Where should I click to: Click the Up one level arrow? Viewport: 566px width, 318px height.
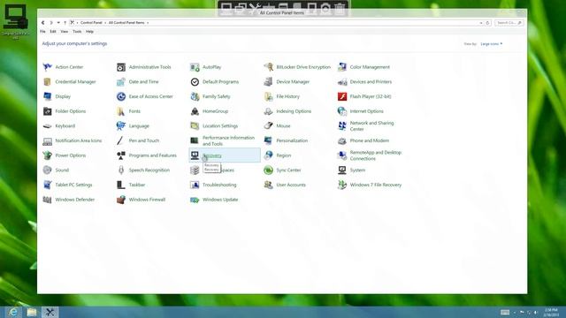click(65, 23)
